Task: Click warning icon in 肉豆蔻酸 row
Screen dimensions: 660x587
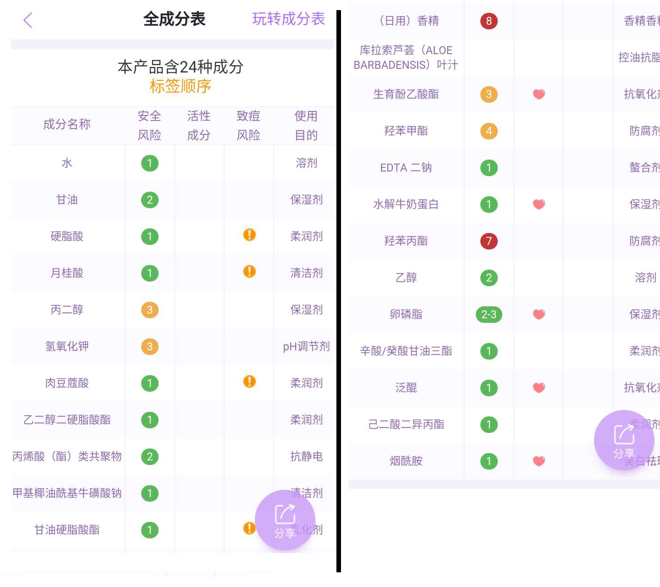Action: (x=248, y=382)
